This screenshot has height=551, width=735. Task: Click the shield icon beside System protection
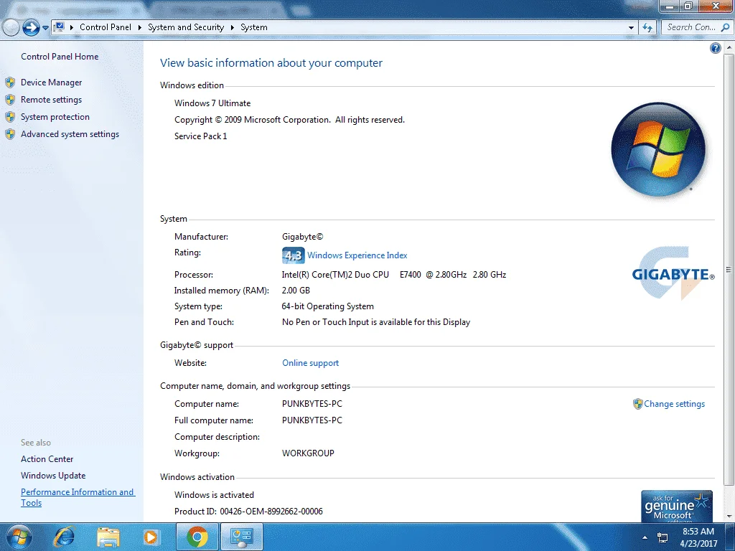point(10,117)
